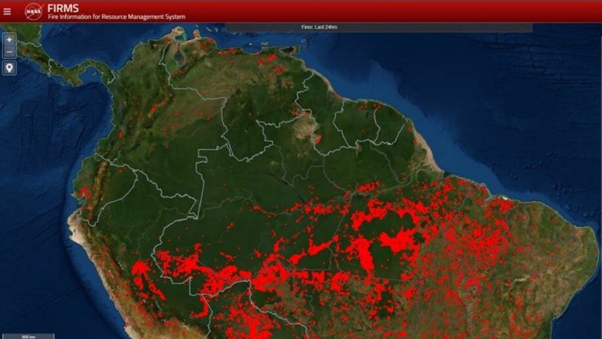Click the location marker pin button

(10, 68)
